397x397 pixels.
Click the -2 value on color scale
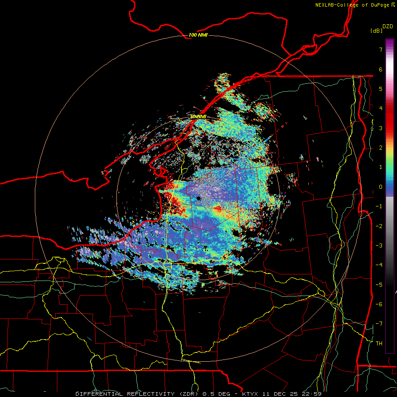click(x=379, y=226)
